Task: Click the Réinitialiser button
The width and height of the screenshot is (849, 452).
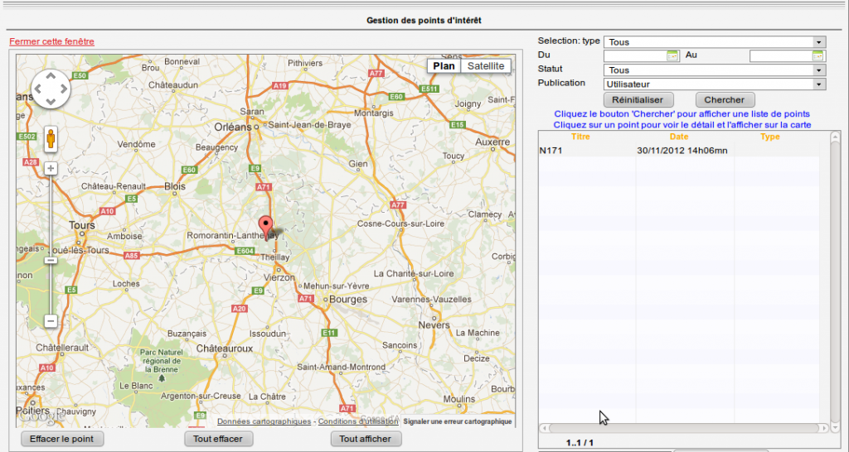Action: 638,100
